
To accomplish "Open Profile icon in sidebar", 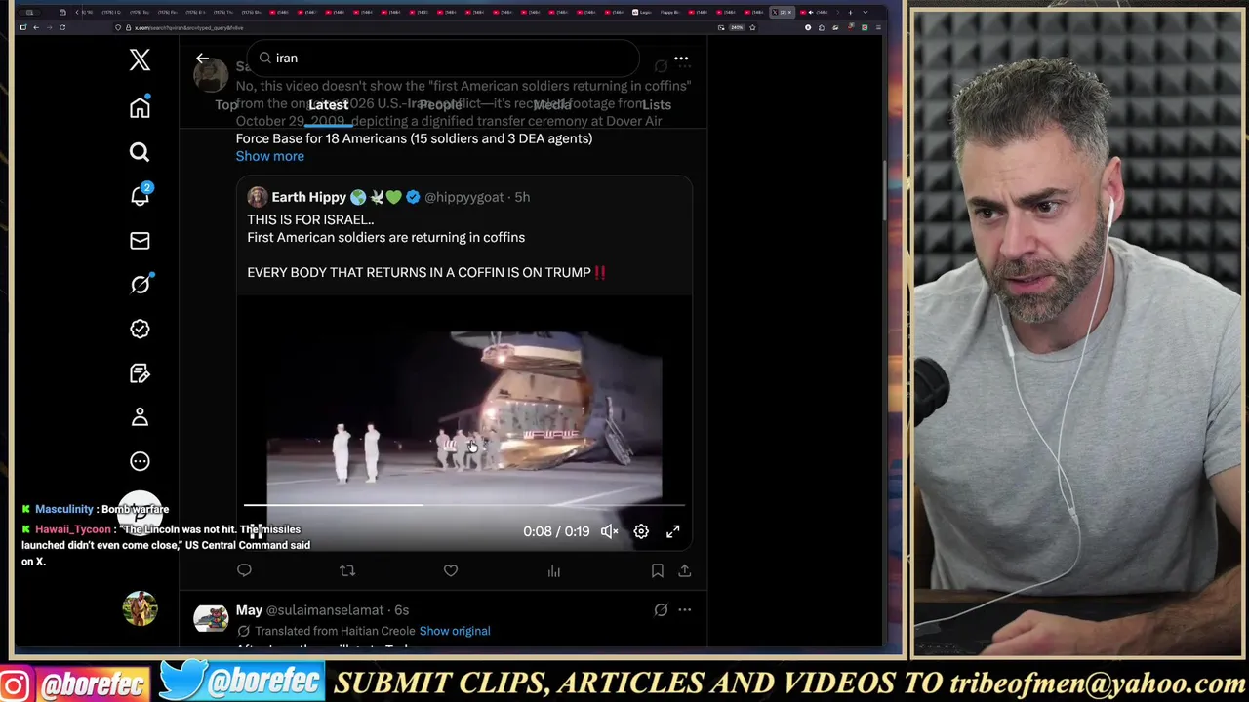I will tap(140, 417).
